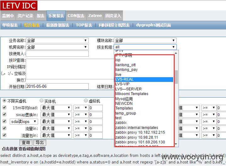This screenshot has width=226, height=166.
Task: Expand the 业务名称 dropdown
Action: tap(57, 40)
